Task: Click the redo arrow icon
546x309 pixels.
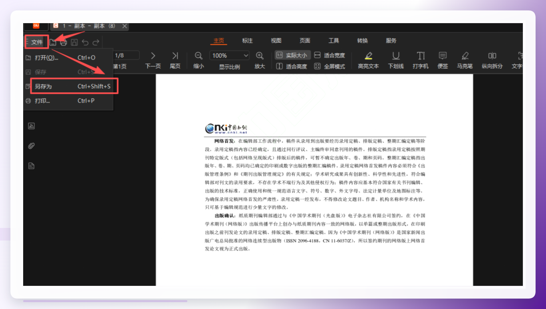Action: click(96, 42)
